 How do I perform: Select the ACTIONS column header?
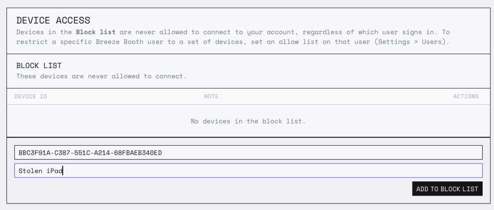coord(466,96)
